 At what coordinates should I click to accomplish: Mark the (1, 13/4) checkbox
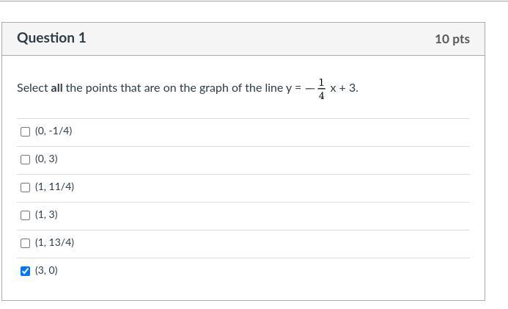click(x=26, y=244)
